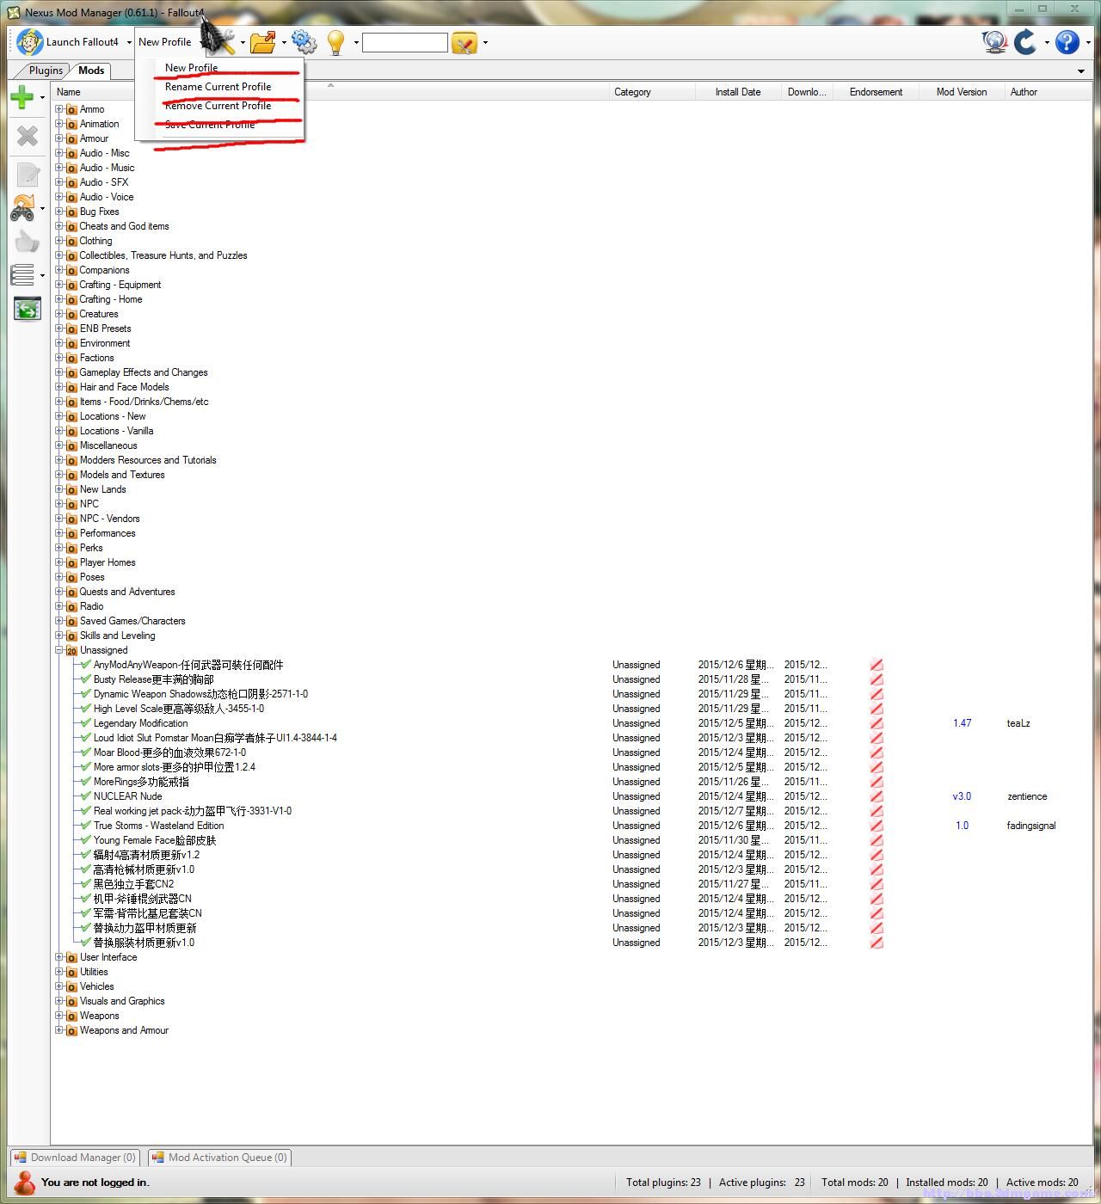
Task: Open dropdown arrow next to Launch Fallout4
Action: [129, 42]
